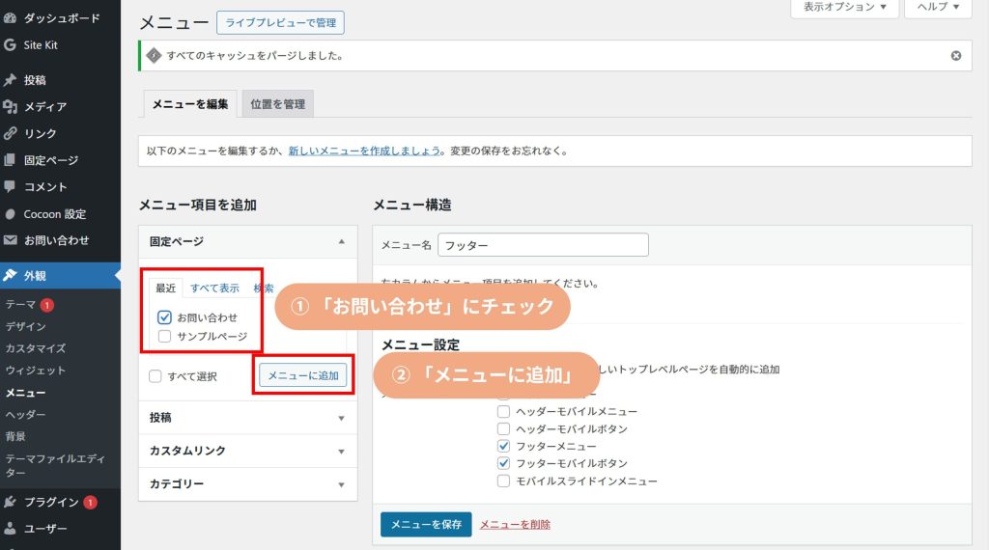Check the サンプルページ checkbox
This screenshot has width=989, height=550.
164,336
